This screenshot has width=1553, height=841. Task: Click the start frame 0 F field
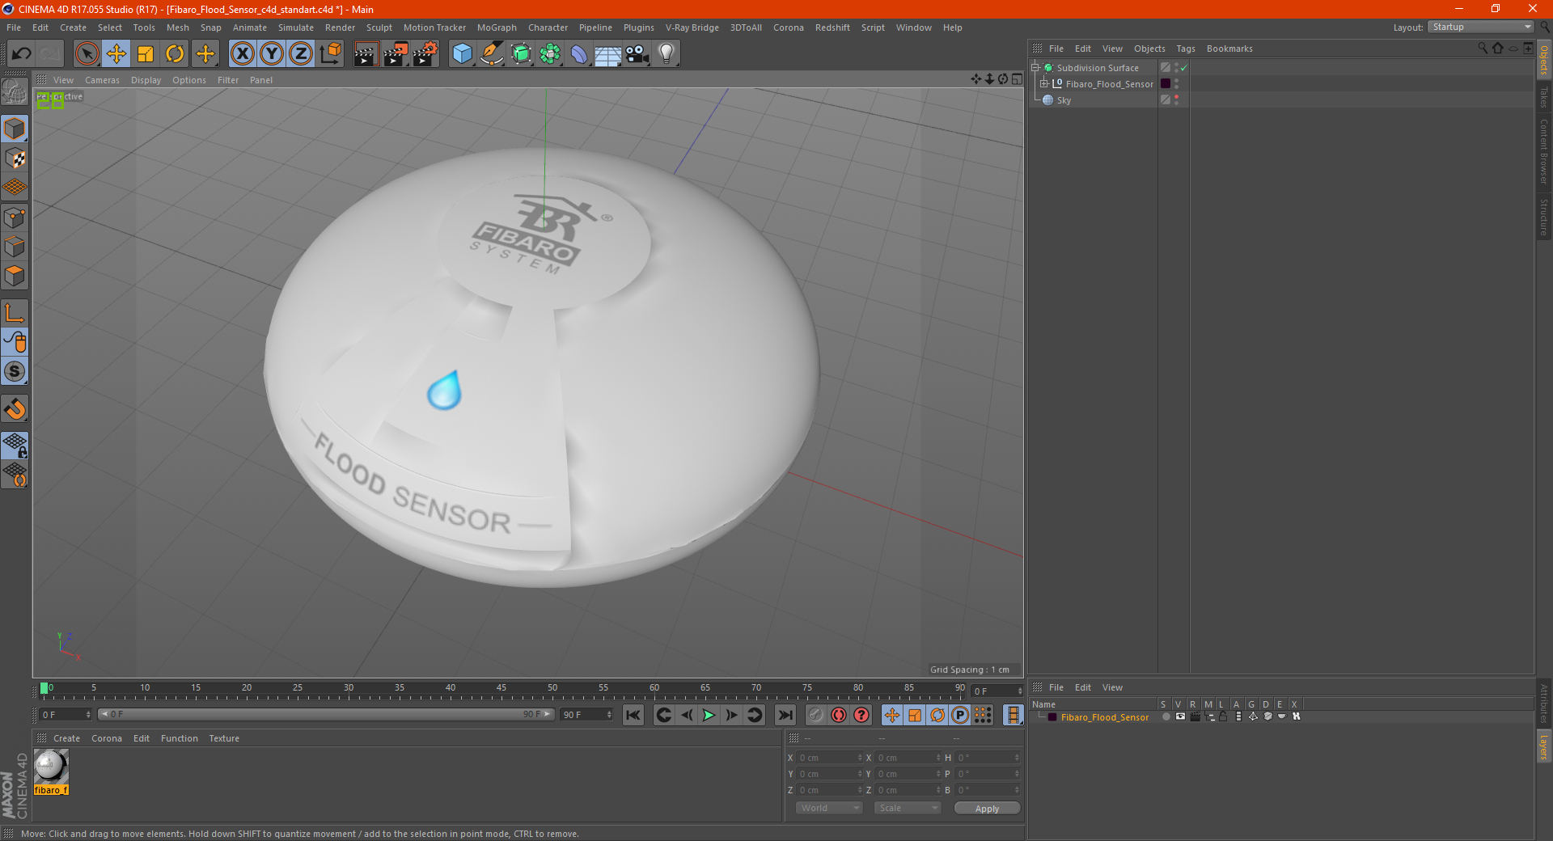[x=65, y=715]
